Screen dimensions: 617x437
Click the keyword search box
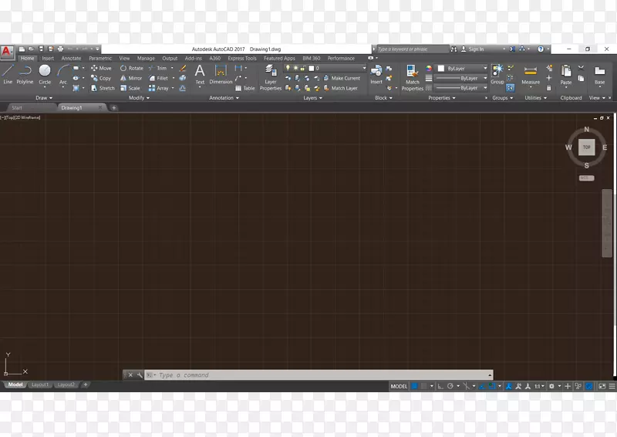click(x=413, y=49)
